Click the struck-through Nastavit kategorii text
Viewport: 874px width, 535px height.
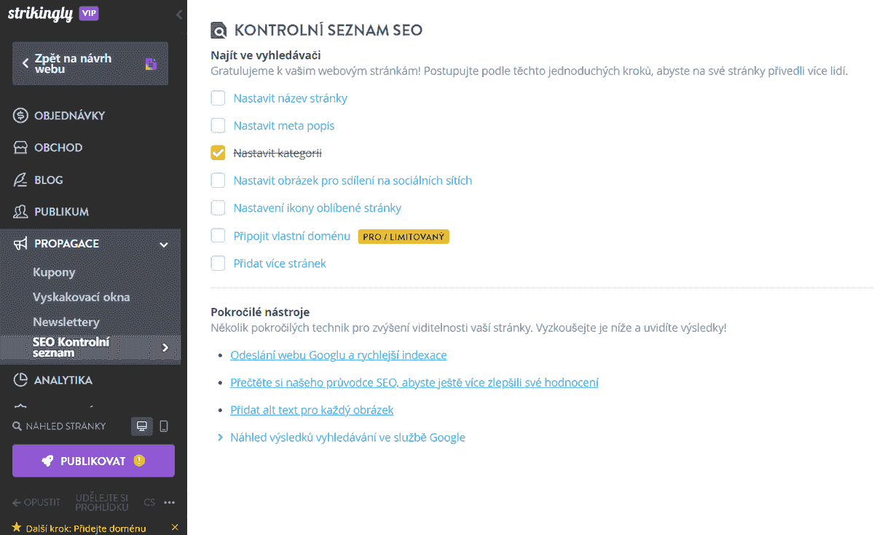[277, 154]
